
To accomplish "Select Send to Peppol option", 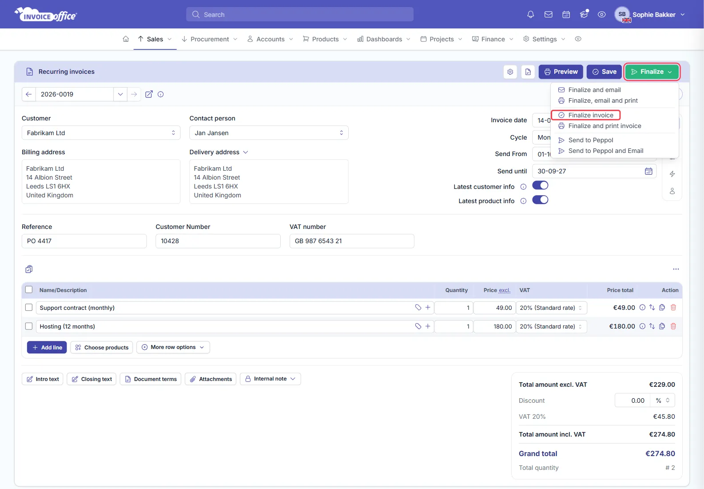I will point(590,140).
